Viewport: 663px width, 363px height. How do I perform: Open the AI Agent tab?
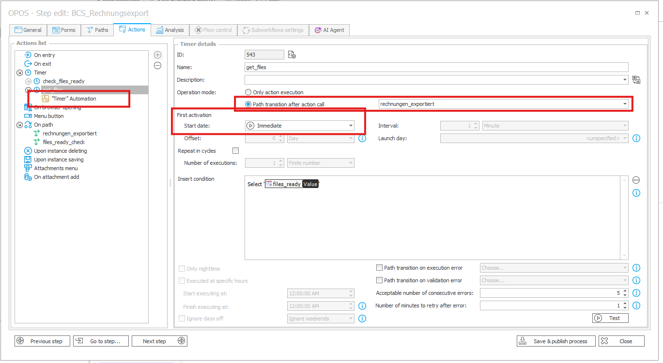pos(329,30)
